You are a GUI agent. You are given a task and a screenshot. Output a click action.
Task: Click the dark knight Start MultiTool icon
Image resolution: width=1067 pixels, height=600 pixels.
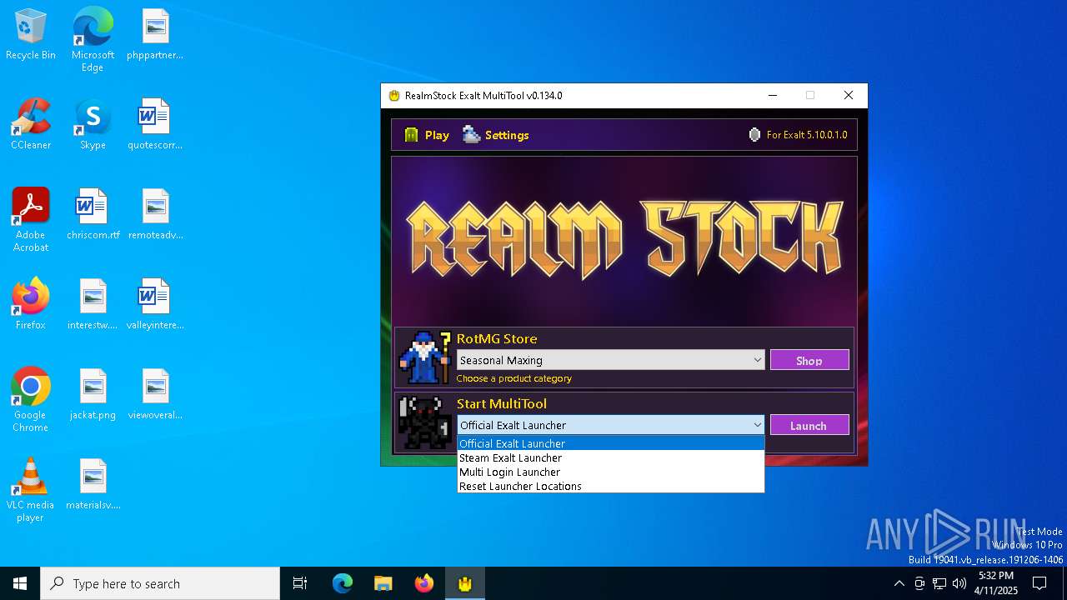(x=424, y=422)
